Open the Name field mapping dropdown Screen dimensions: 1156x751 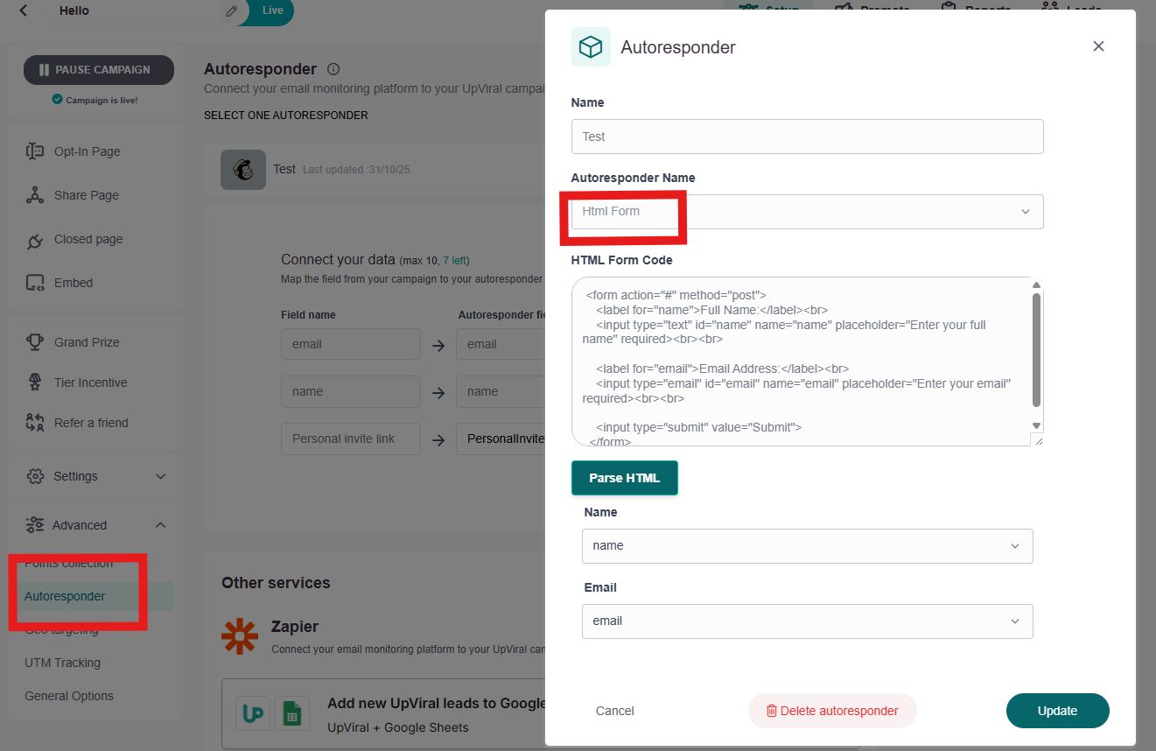tap(807, 545)
